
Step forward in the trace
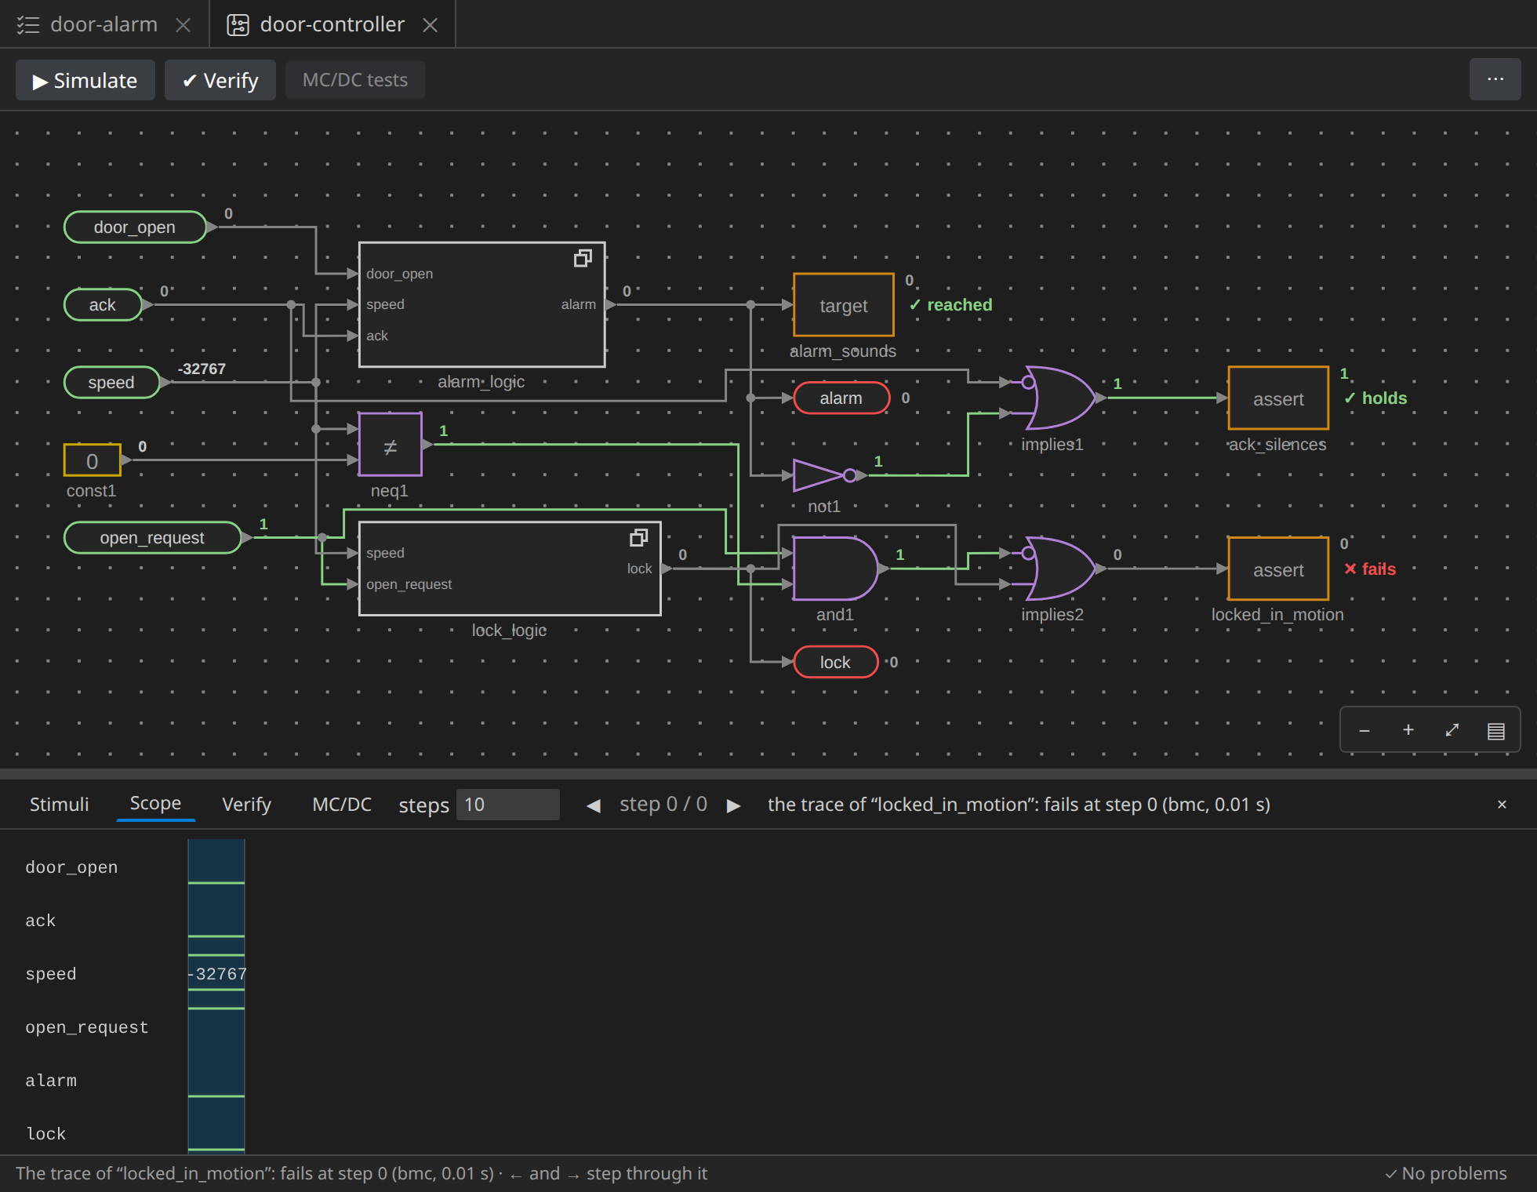(734, 805)
